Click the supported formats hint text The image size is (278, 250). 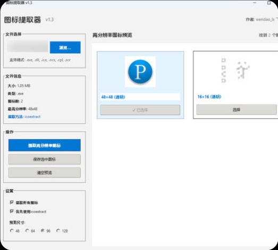coord(40,60)
